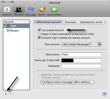
Task: Add a new account with plus button
Action: tap(6, 94)
